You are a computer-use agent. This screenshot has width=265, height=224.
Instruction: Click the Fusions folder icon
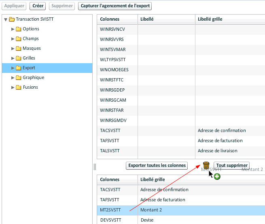pyautogui.click(x=18, y=87)
